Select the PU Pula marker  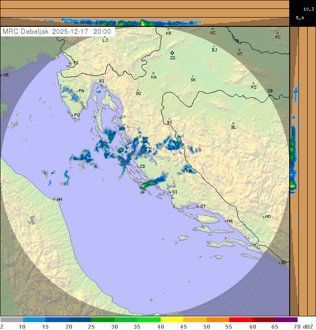click(x=72, y=115)
